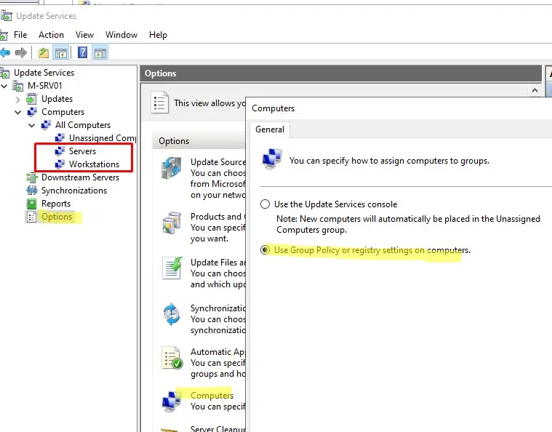Select the Servers computer group
The width and height of the screenshot is (552, 432).
[x=82, y=151]
